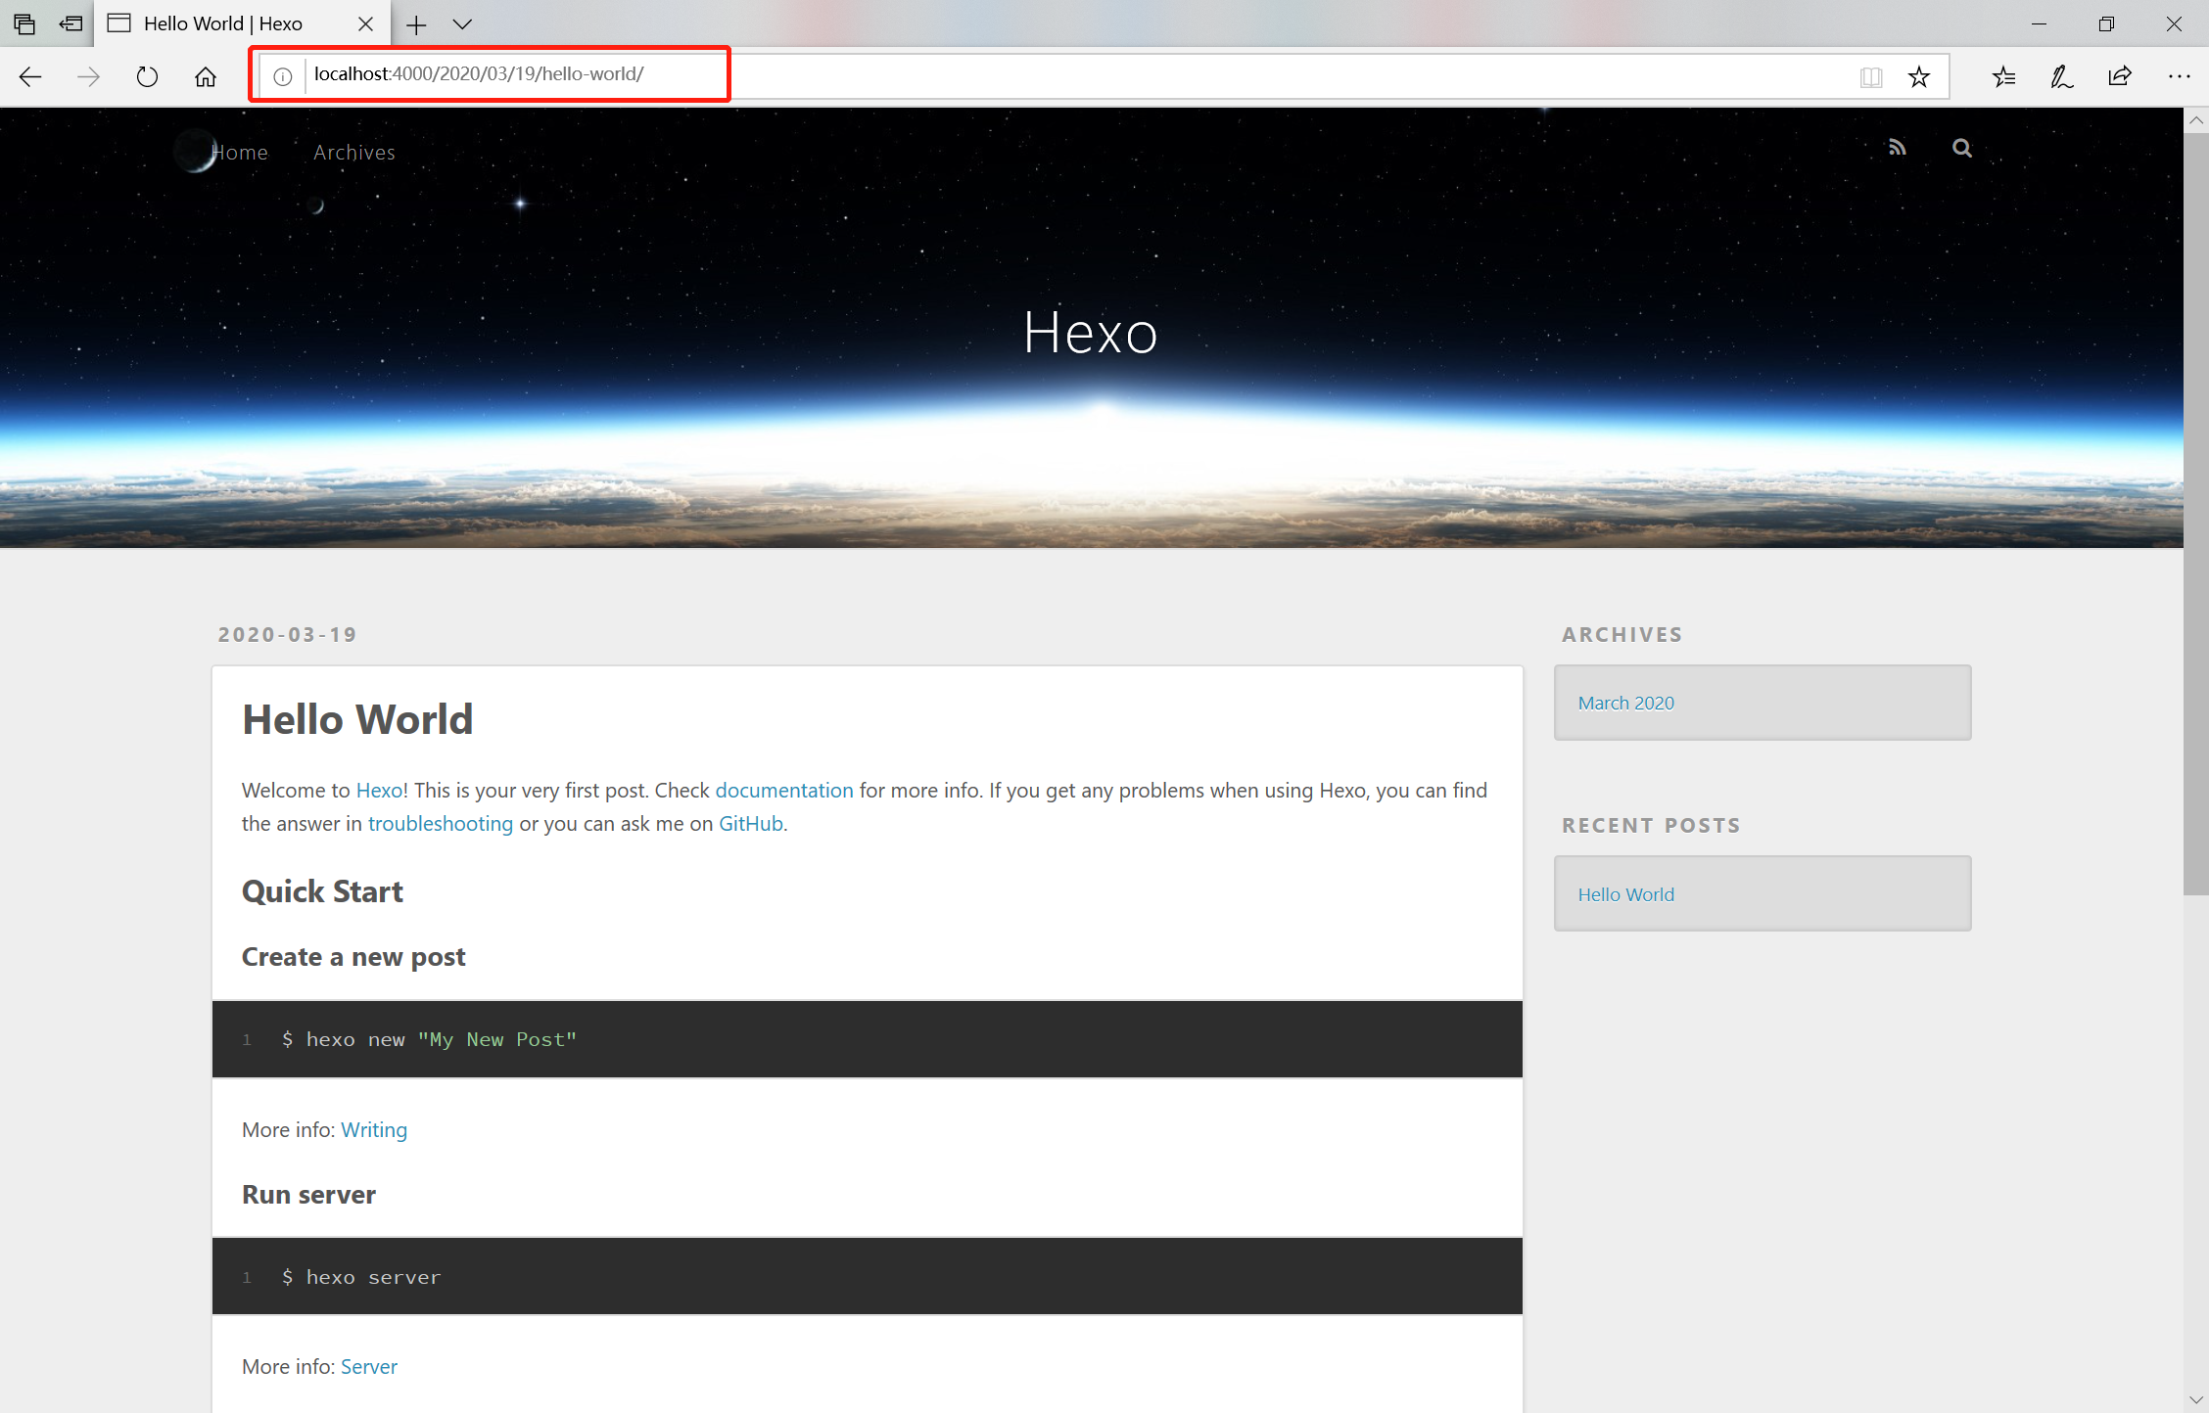Open a new tab with plus
Image resolution: width=2209 pixels, height=1413 pixels.
[x=416, y=23]
